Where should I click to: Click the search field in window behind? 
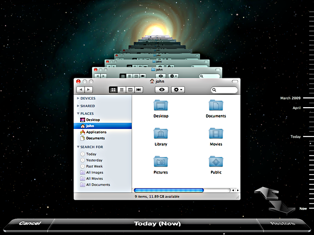pos(209,76)
